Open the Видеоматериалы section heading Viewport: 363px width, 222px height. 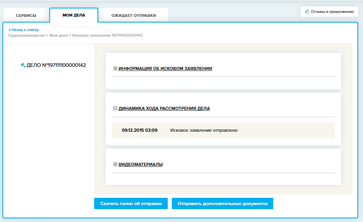click(140, 164)
